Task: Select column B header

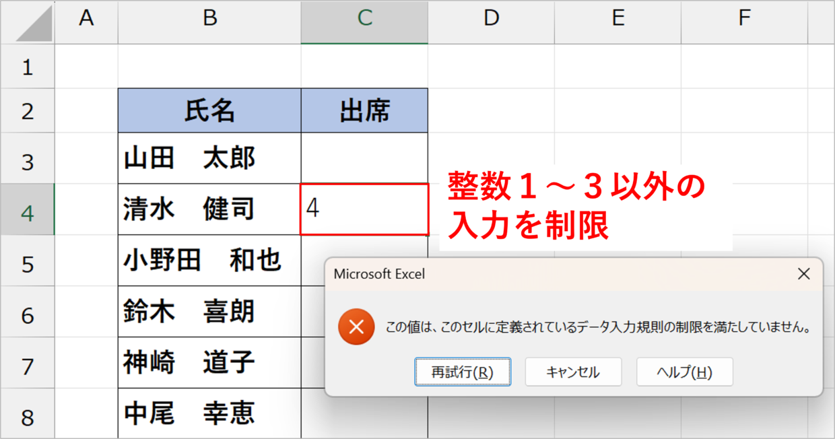Action: tap(209, 19)
